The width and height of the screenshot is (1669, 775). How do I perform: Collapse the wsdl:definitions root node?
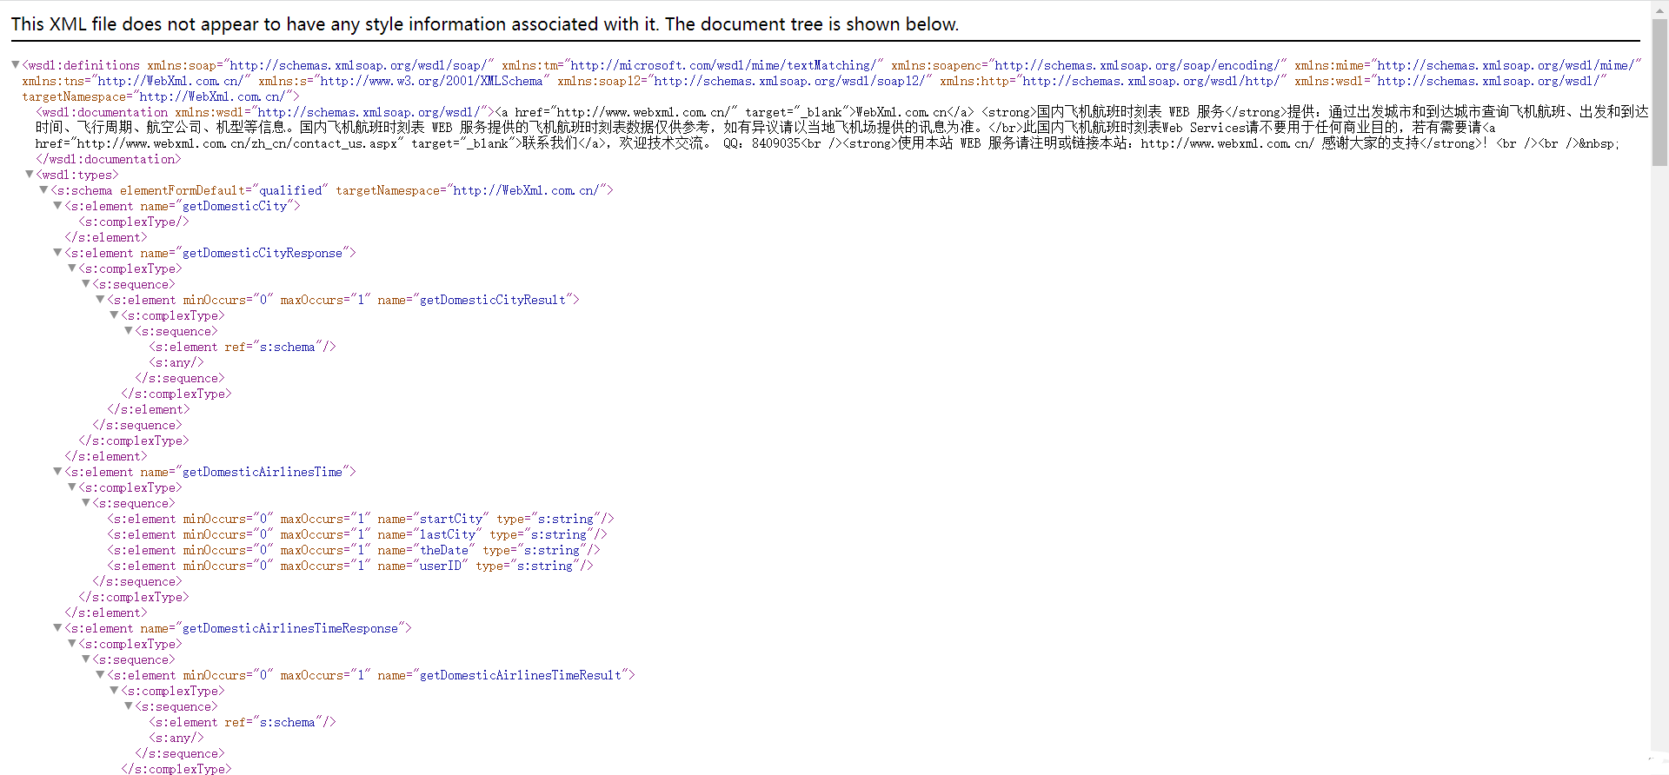click(x=16, y=64)
